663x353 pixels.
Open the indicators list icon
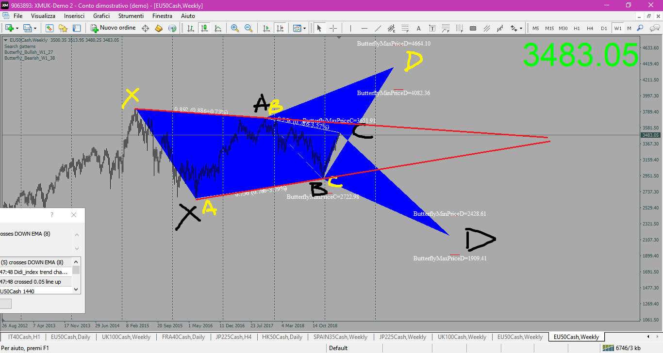point(297,28)
